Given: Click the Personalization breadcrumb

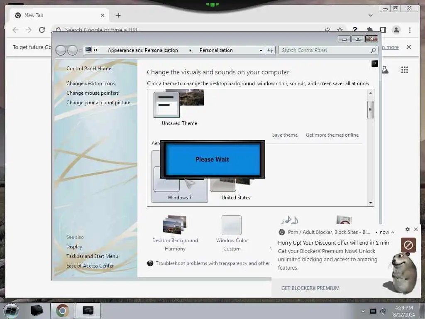Looking at the screenshot, I should tap(216, 50).
